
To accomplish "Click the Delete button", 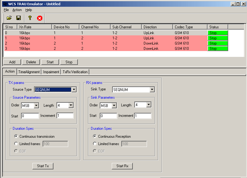I will coord(31,62).
